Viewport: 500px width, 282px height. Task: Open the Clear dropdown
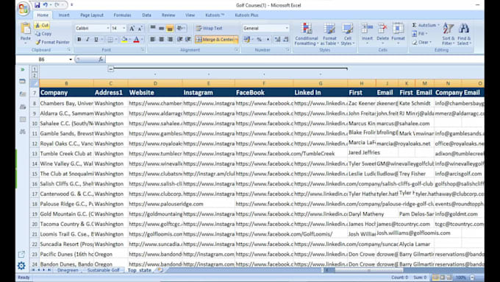[x=421, y=42]
